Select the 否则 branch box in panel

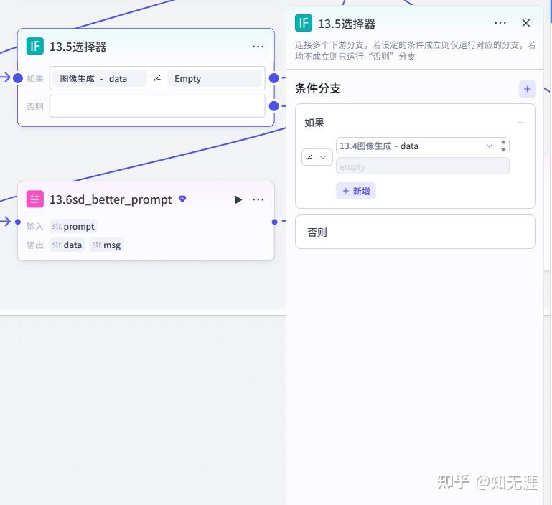coord(416,232)
